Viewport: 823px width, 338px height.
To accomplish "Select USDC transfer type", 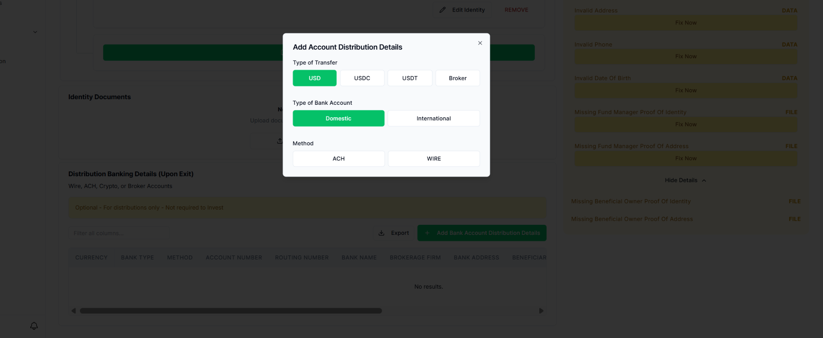I will pos(362,78).
